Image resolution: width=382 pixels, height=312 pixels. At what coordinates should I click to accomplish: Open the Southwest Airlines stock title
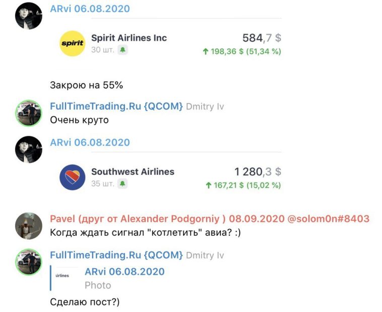pos(133,172)
